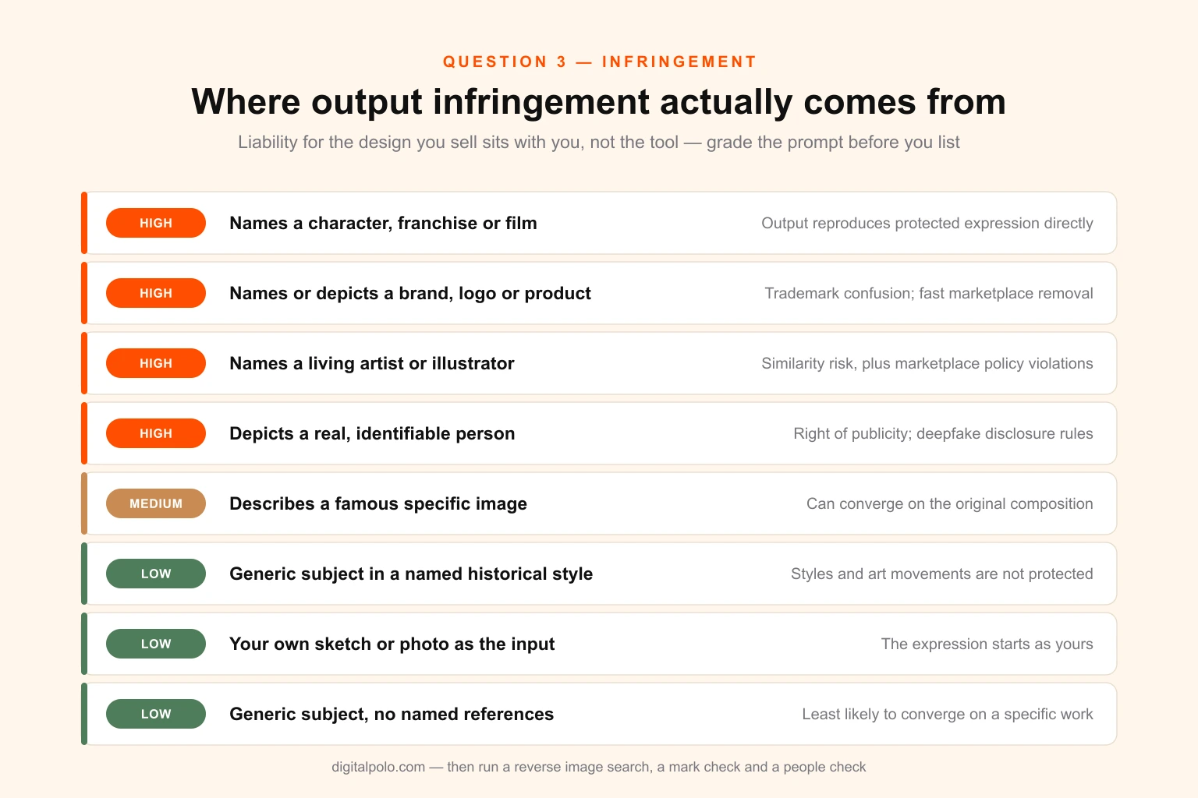
Task: Select the LOW badge for named historical style
Action: tap(156, 574)
